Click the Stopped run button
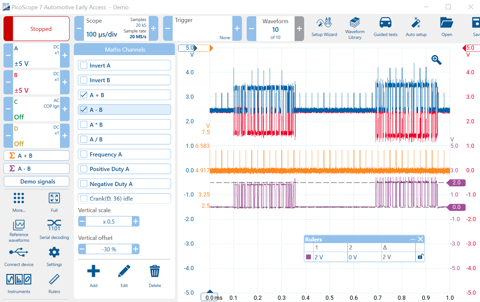The width and height of the screenshot is (480, 302). 37,29
